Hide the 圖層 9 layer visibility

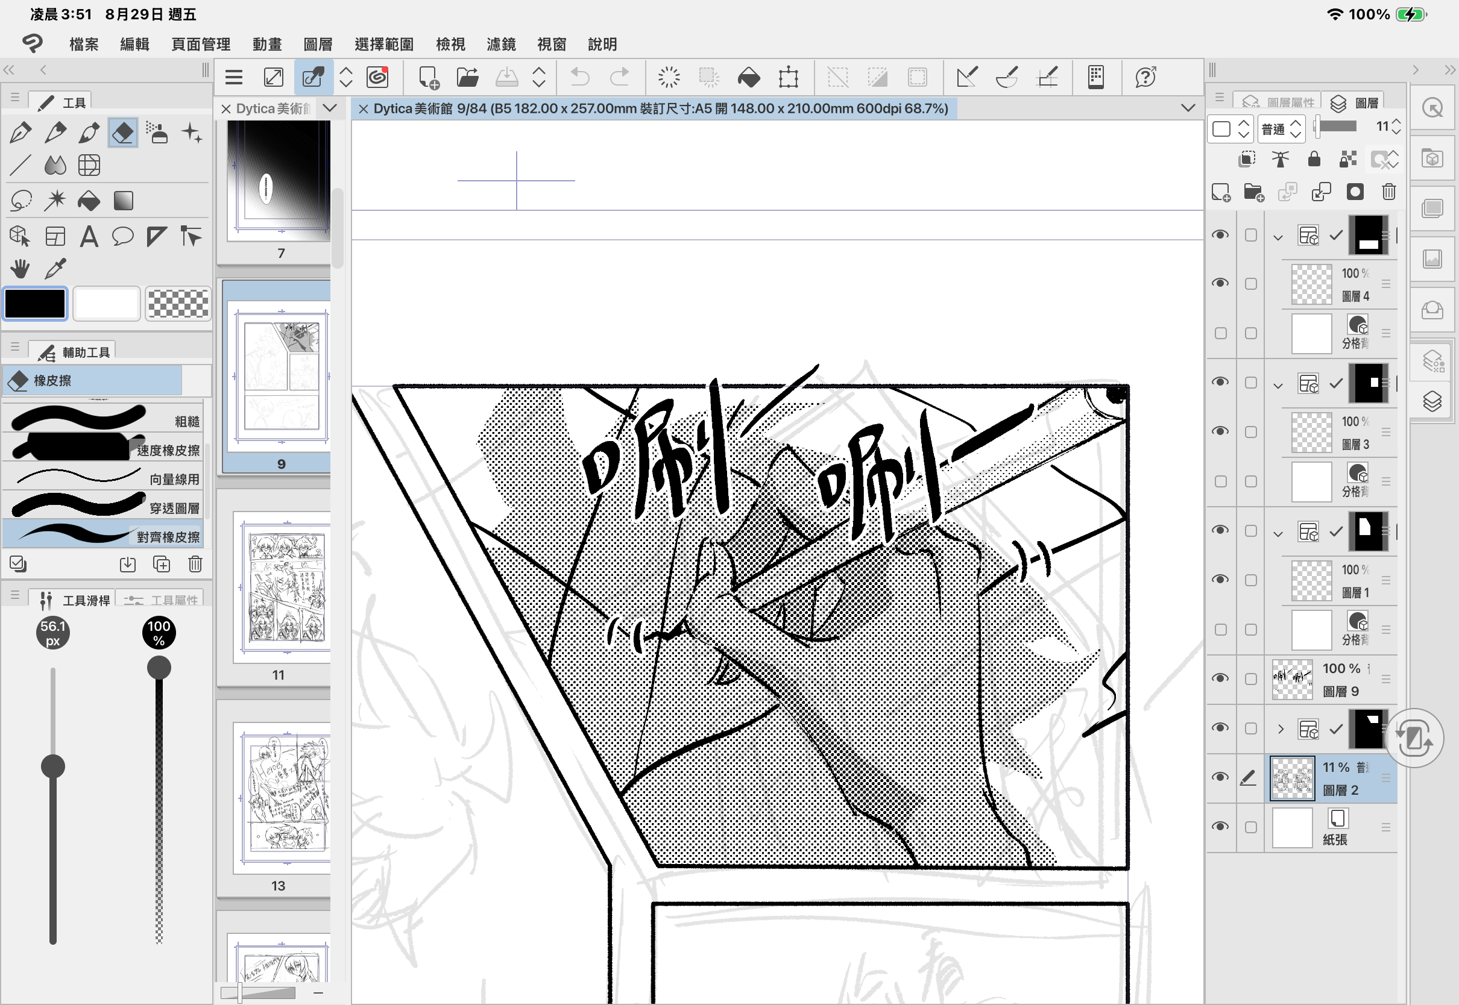(1220, 678)
